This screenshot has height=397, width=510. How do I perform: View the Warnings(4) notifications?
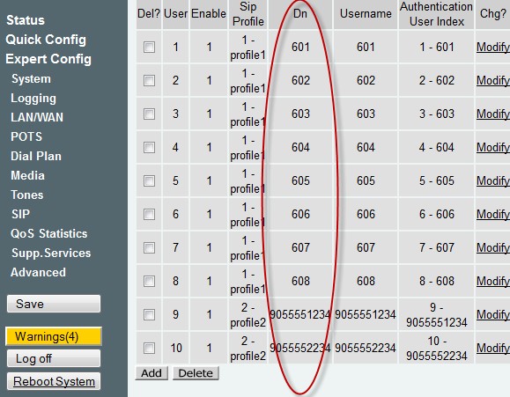54,336
